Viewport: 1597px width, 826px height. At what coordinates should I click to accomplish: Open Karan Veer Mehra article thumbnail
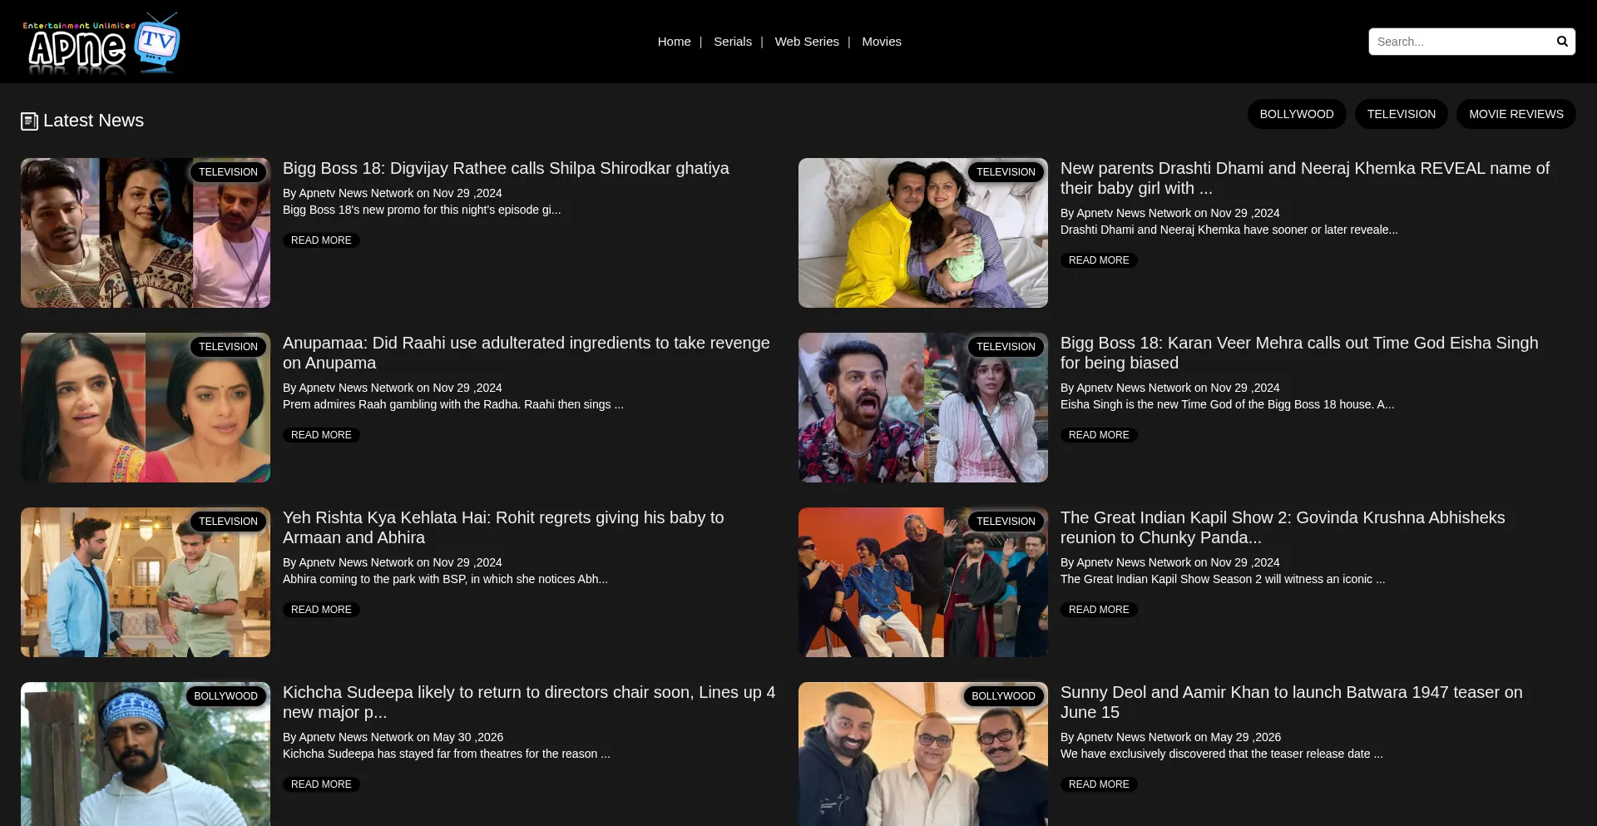(923, 408)
